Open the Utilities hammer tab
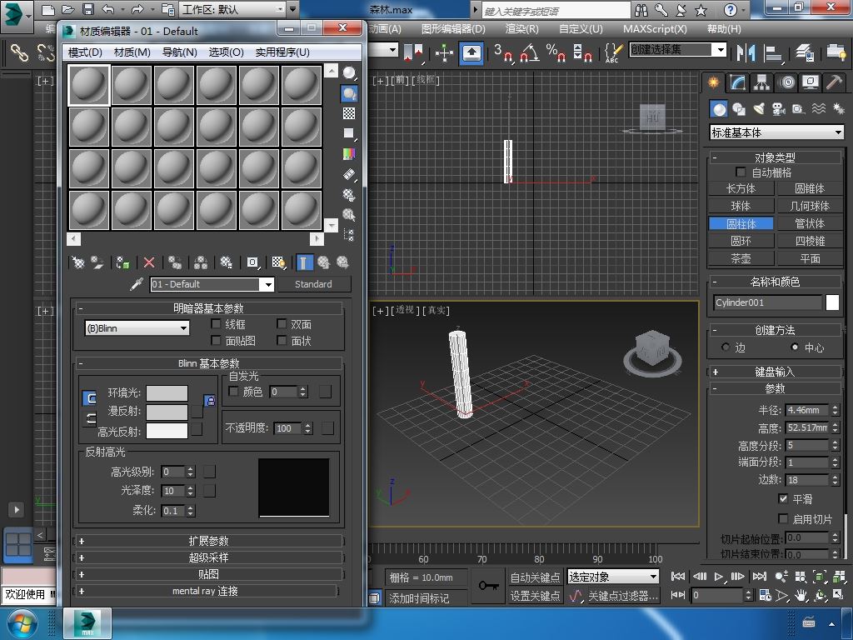The width and height of the screenshot is (853, 640). point(834,82)
